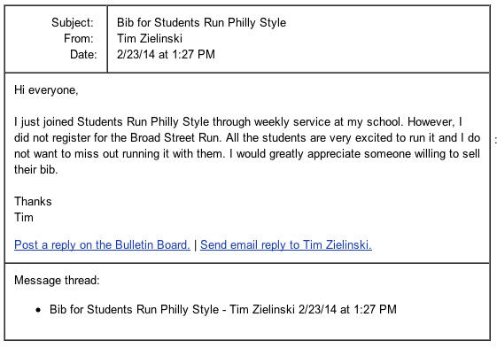This screenshot has width=497, height=348.
Task: Click the 'Subject:' label
Action: [x=73, y=22]
